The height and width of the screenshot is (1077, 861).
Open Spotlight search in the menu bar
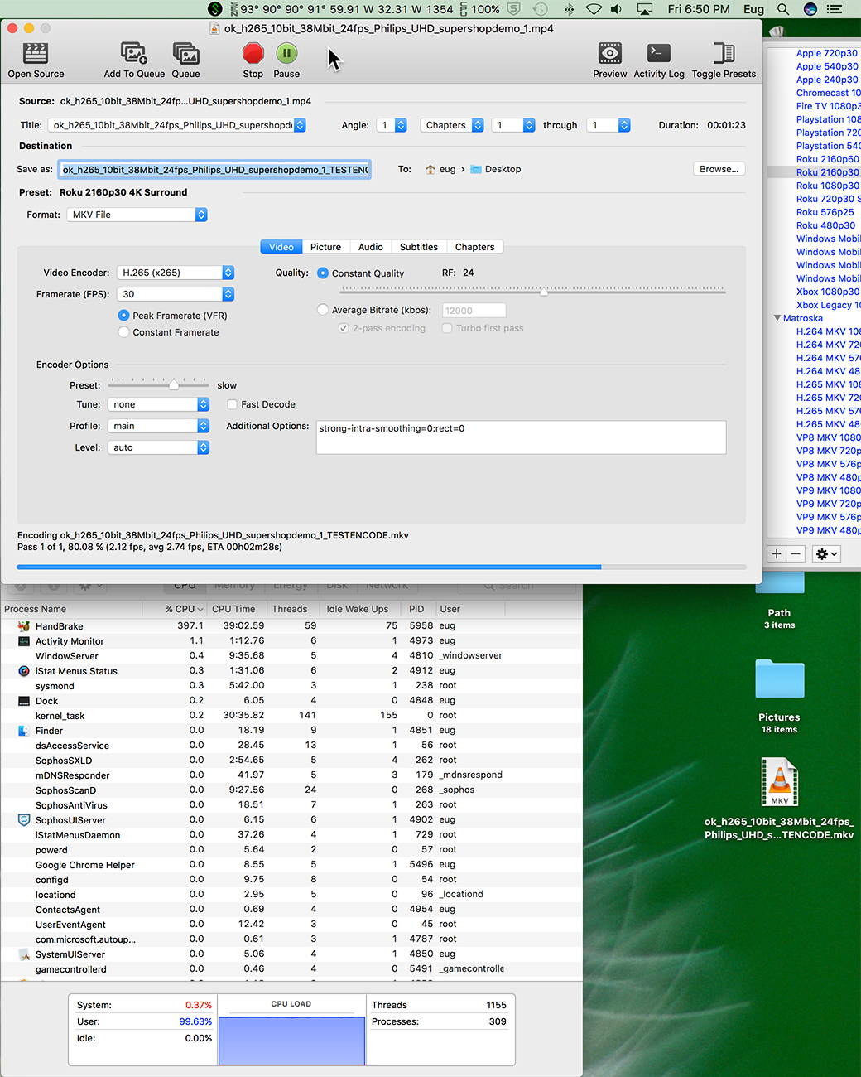pyautogui.click(x=783, y=9)
